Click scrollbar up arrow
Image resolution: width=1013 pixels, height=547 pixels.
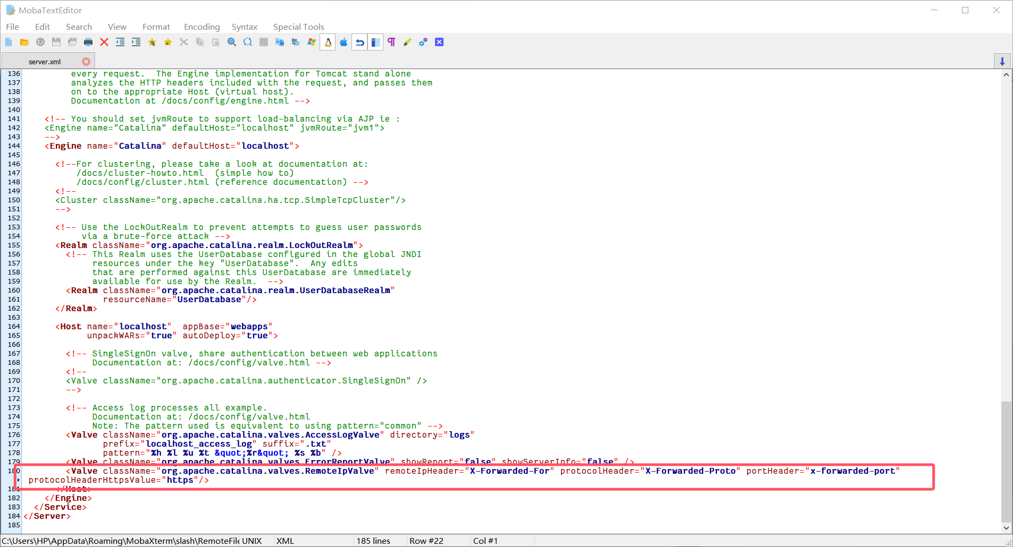point(1006,75)
